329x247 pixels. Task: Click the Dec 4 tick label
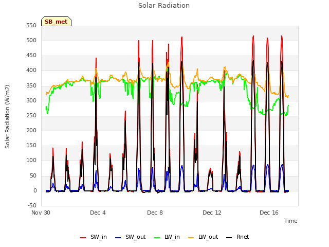[x=98, y=213]
